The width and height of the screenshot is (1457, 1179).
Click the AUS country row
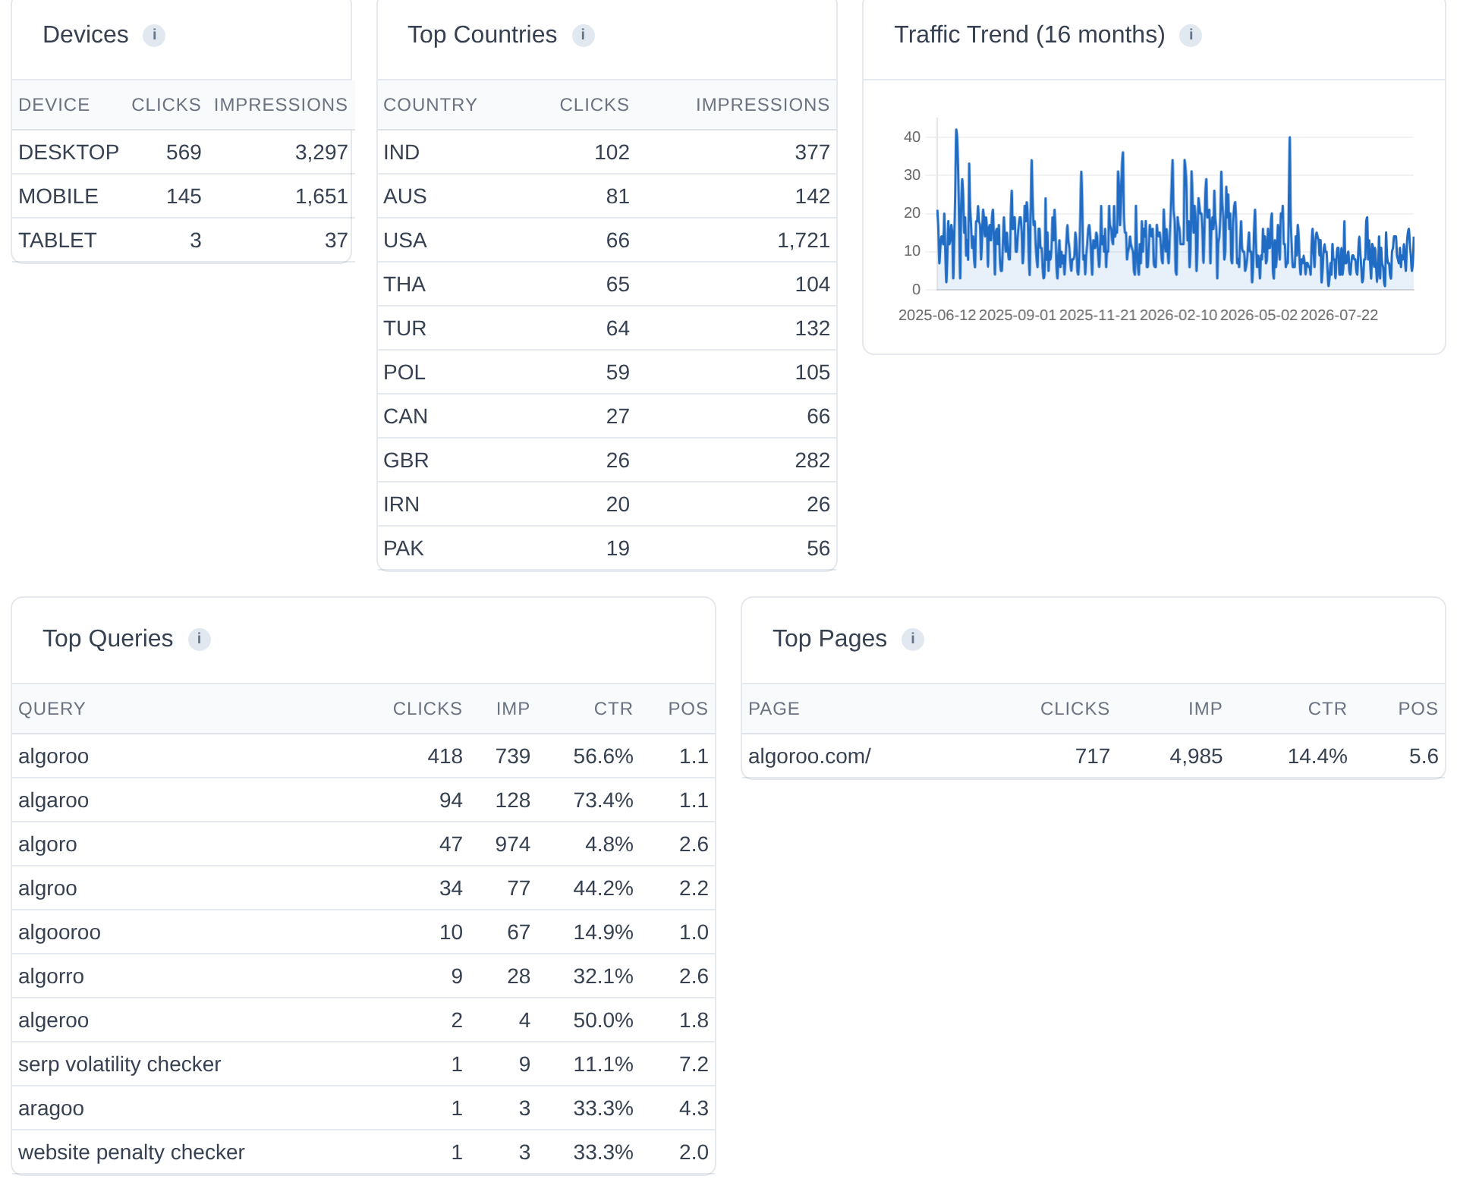(606, 196)
